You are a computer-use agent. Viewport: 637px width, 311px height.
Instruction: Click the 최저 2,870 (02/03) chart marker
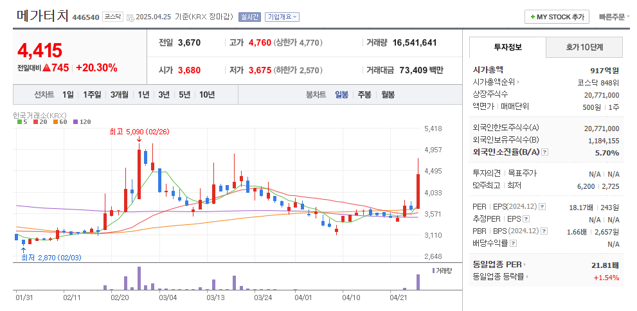point(51,258)
